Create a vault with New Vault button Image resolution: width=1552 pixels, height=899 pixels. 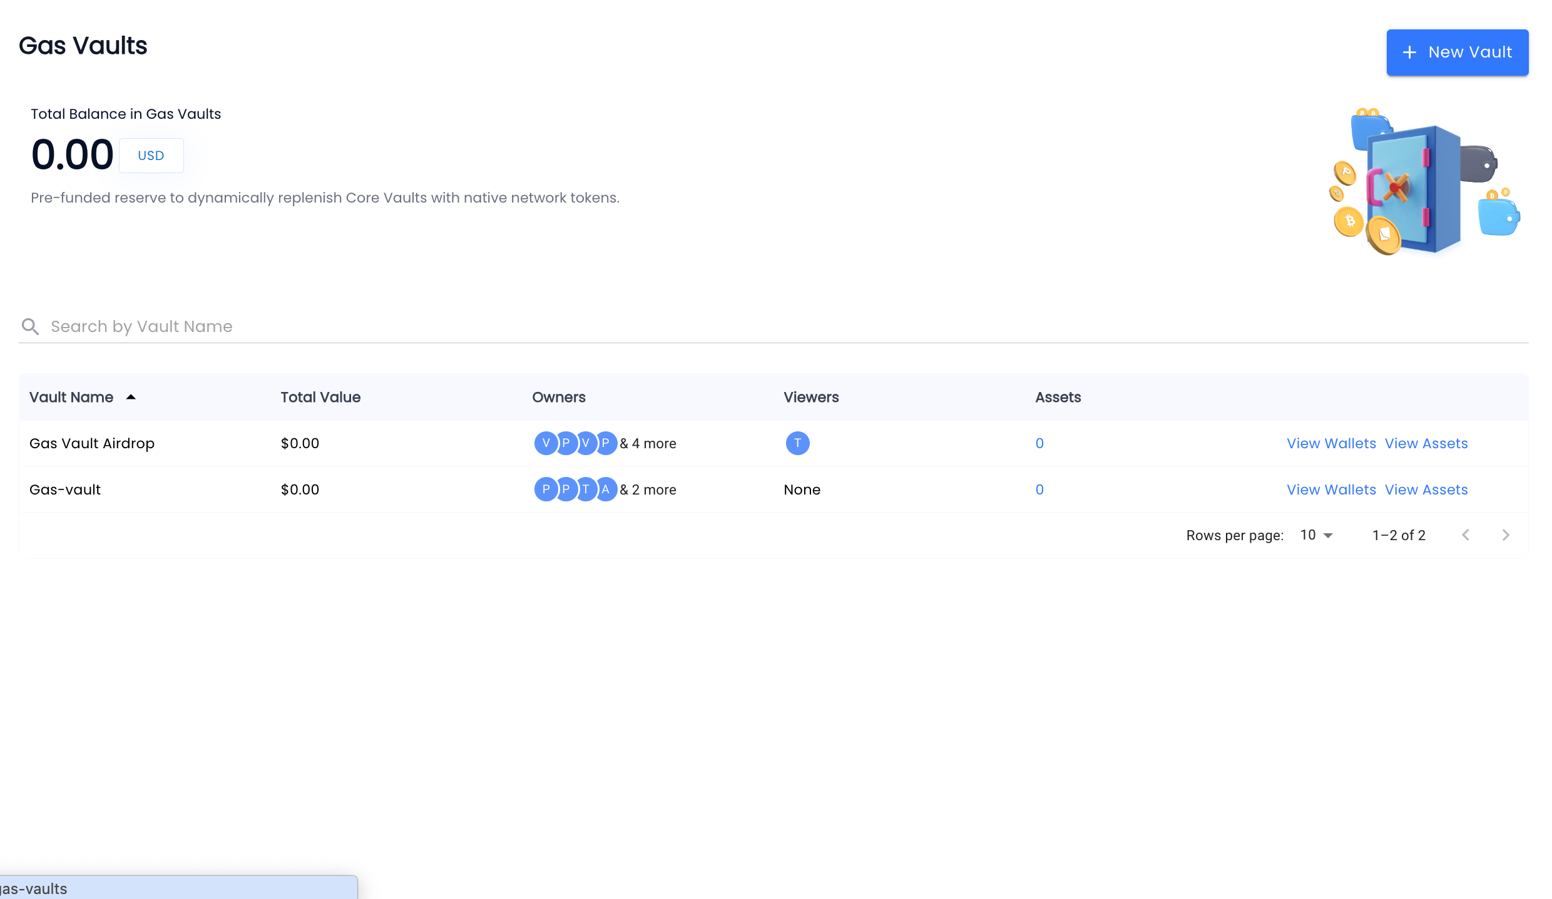(1457, 53)
